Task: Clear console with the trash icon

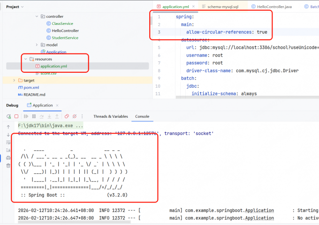Action: [x=8, y=165]
